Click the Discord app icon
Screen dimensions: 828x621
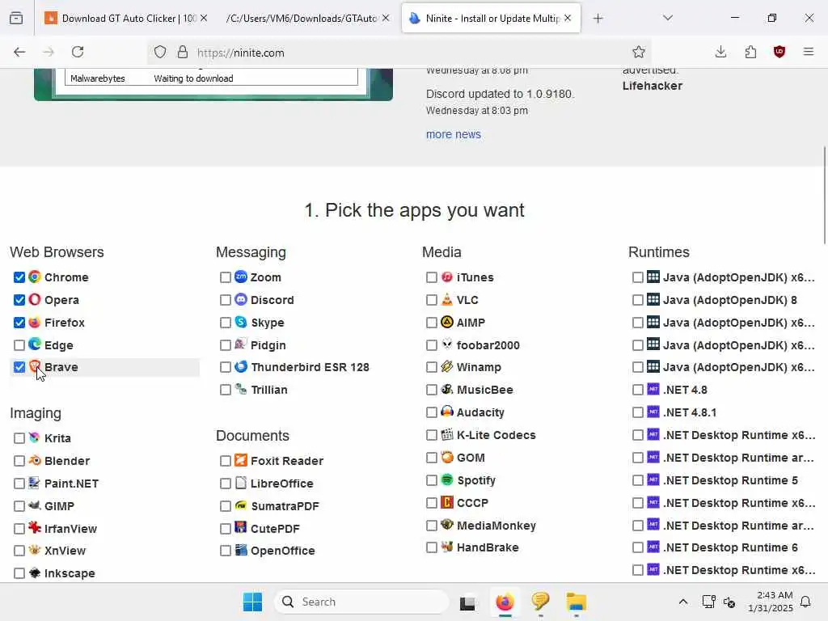(x=241, y=299)
